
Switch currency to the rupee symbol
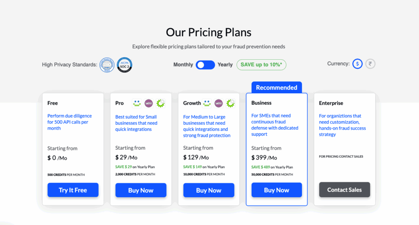[370, 64]
